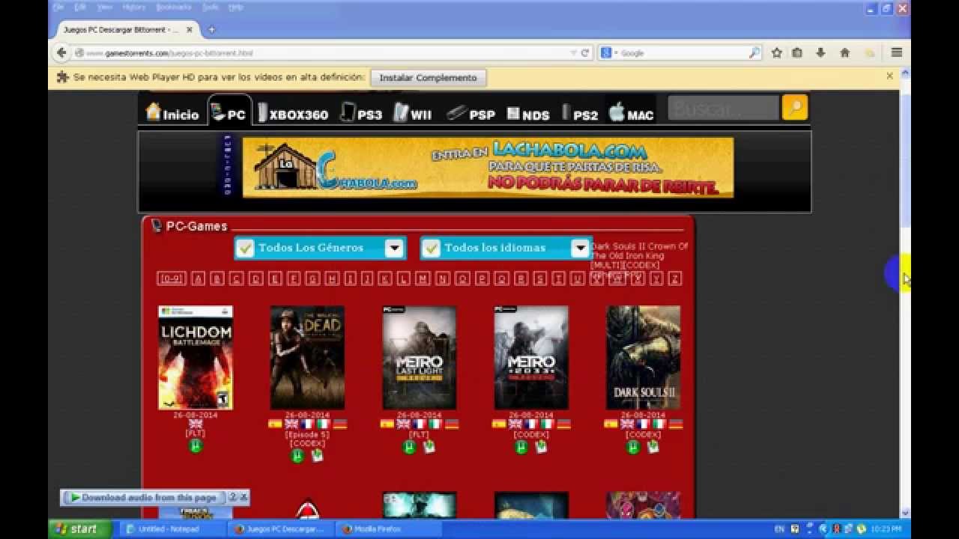This screenshot has width=959, height=539.
Task: Go to Firefox home page icon
Action: point(844,53)
